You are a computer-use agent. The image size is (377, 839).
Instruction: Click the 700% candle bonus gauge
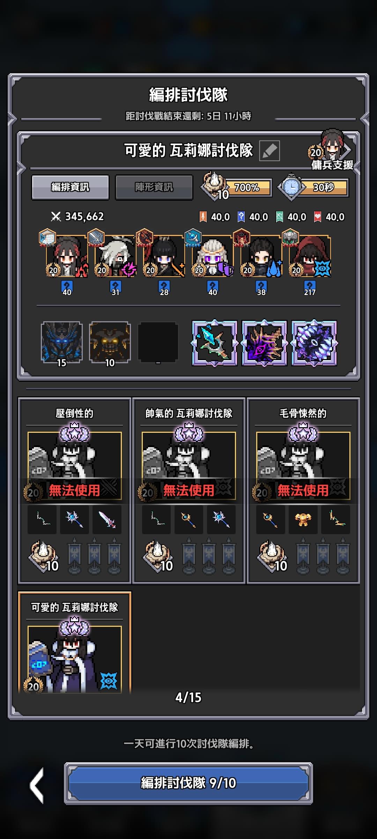pos(237,187)
